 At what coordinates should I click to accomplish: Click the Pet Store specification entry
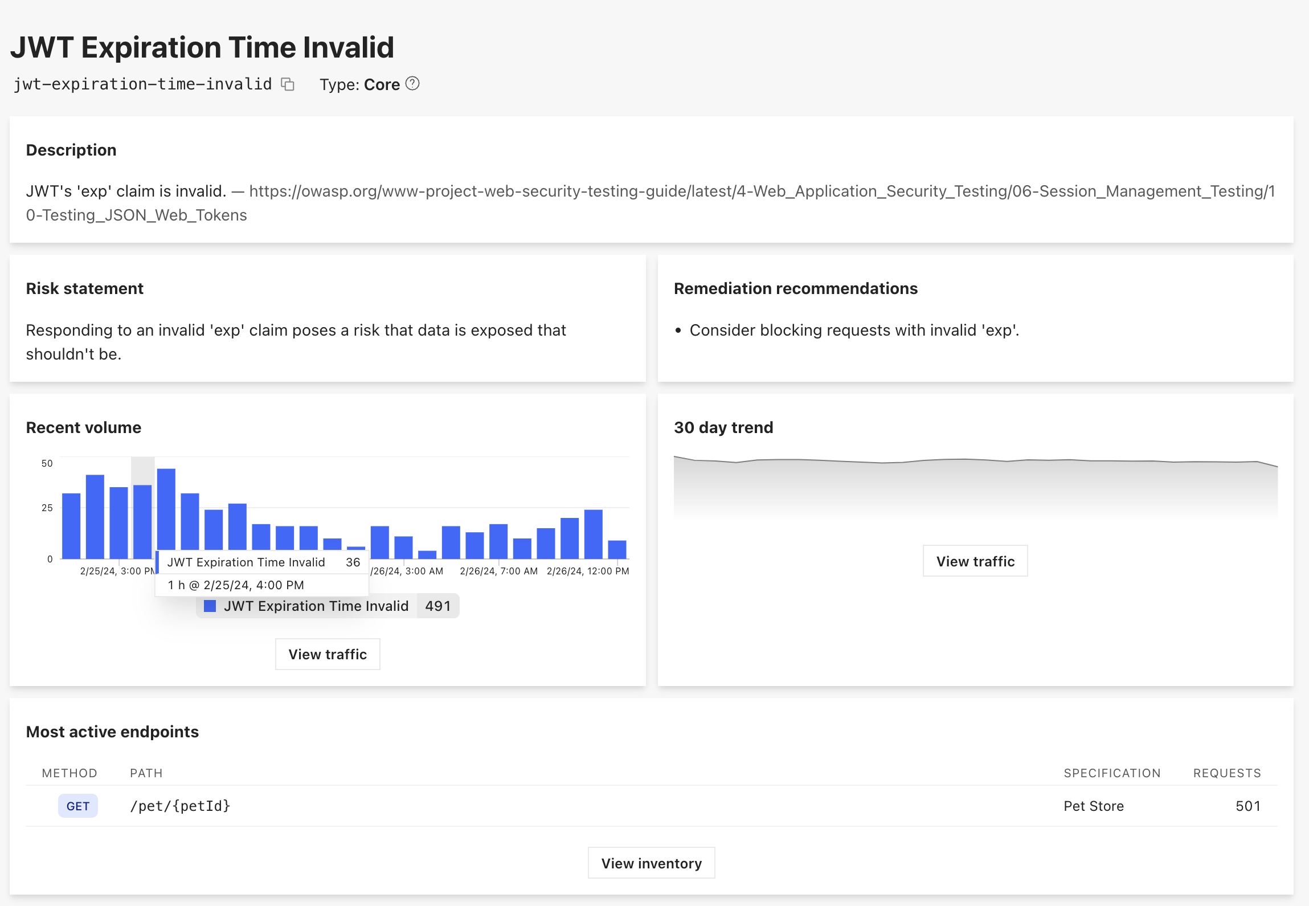tap(1093, 806)
